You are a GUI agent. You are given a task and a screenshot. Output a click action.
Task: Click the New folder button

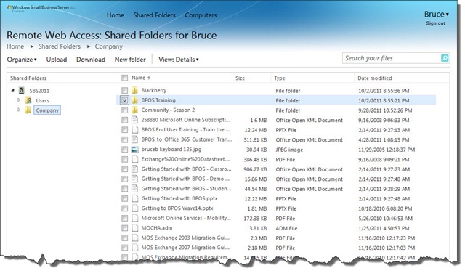pyautogui.click(x=130, y=60)
